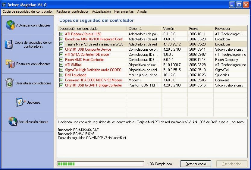Click version 7.68.0.0 cell

click(x=170, y=80)
